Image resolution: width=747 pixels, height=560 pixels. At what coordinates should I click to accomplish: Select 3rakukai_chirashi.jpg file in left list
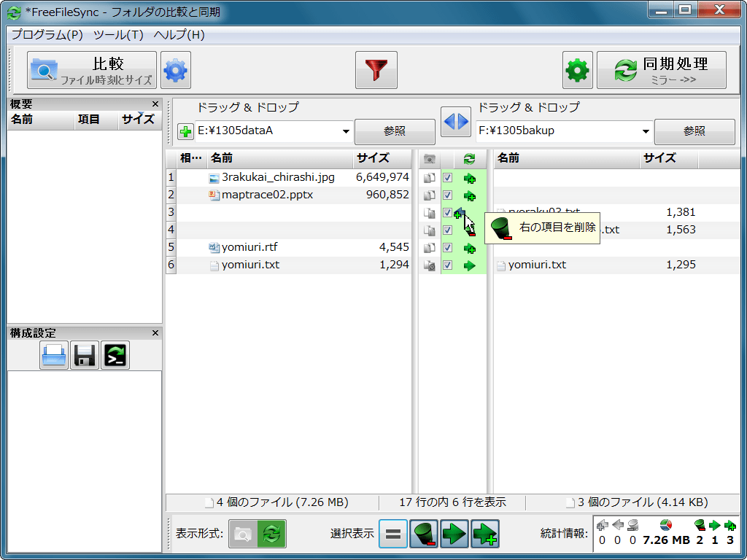click(x=278, y=177)
